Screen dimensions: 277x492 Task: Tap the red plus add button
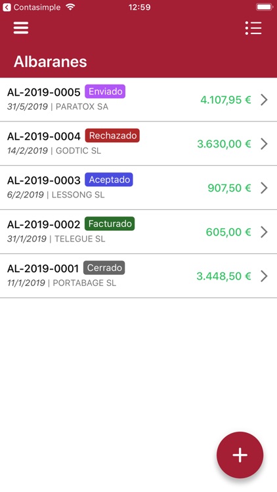240,455
